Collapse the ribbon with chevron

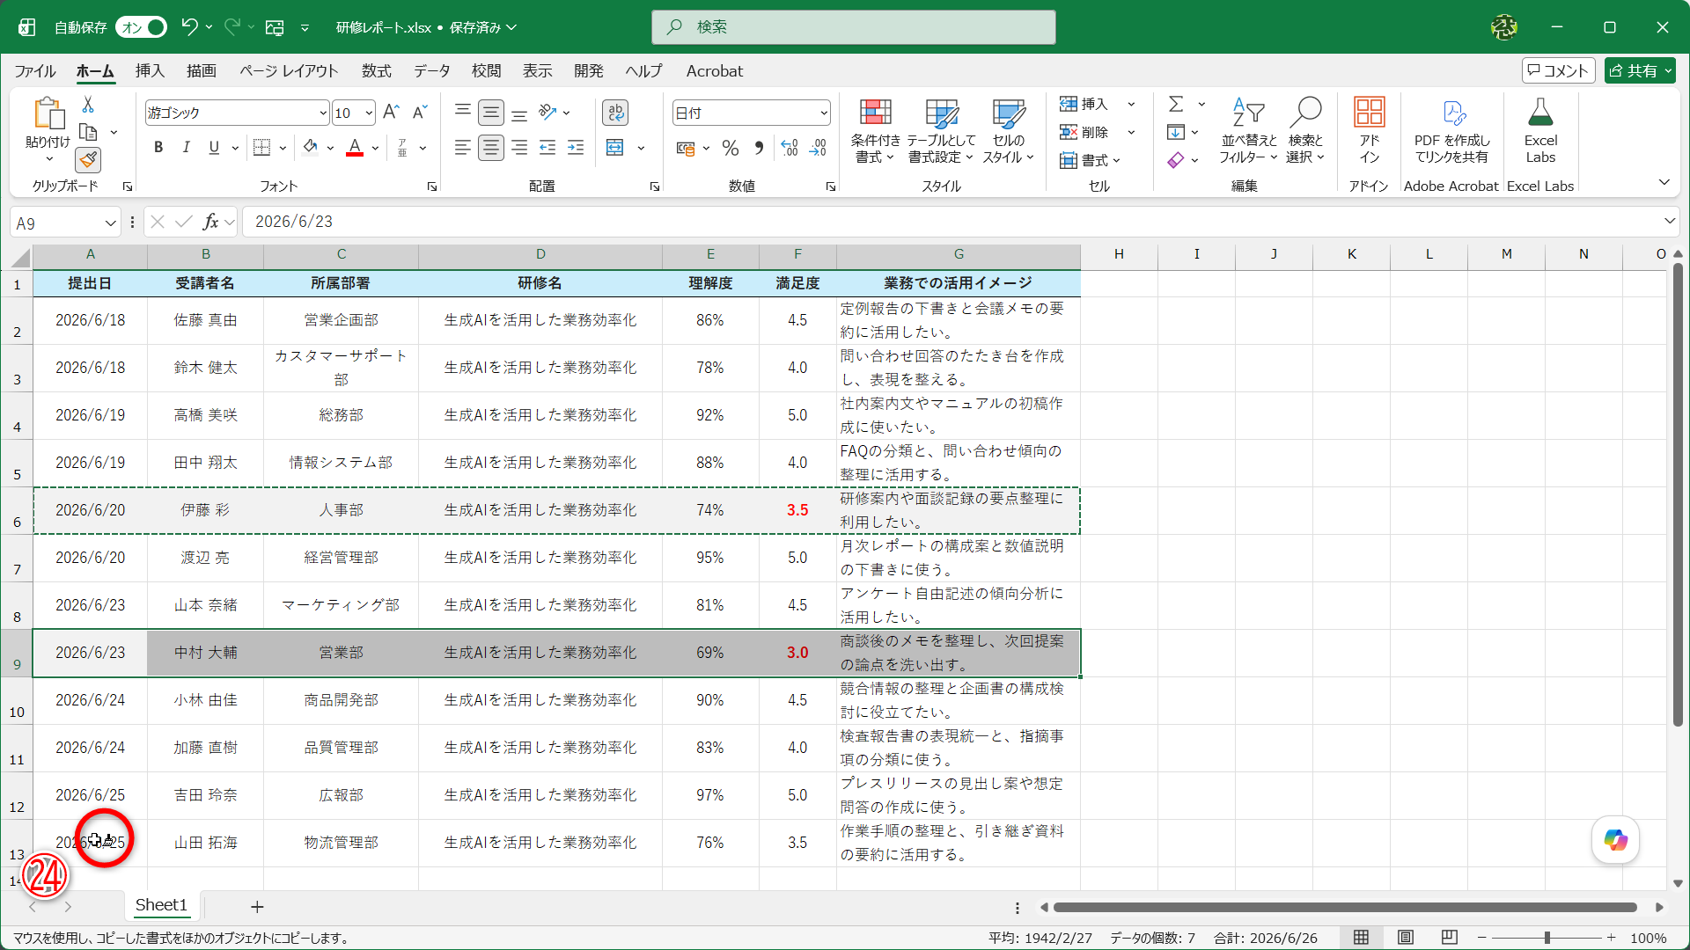[x=1664, y=182]
